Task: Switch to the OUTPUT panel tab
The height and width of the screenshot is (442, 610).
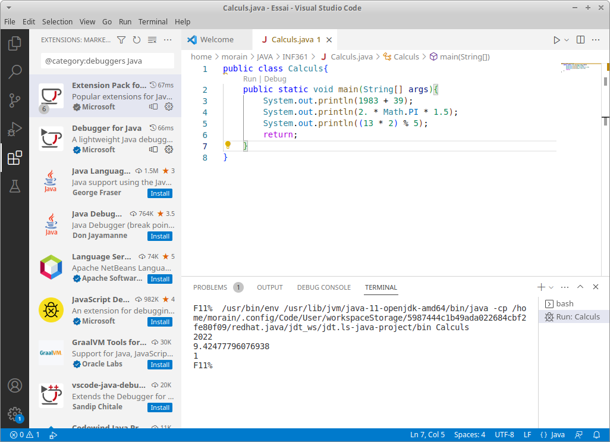Action: point(269,287)
